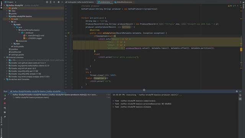
Task: Select Gradle snappy-java:1.1.8.4 library
Action: [x=29, y=77]
